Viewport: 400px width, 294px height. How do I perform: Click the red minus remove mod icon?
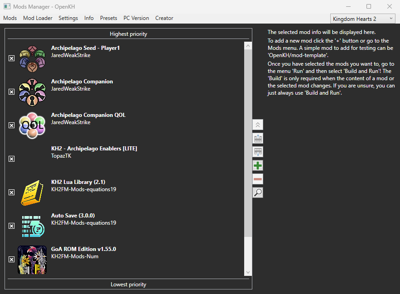coord(258,179)
